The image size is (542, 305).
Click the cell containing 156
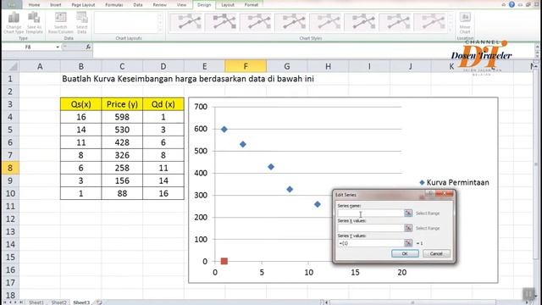click(x=122, y=180)
